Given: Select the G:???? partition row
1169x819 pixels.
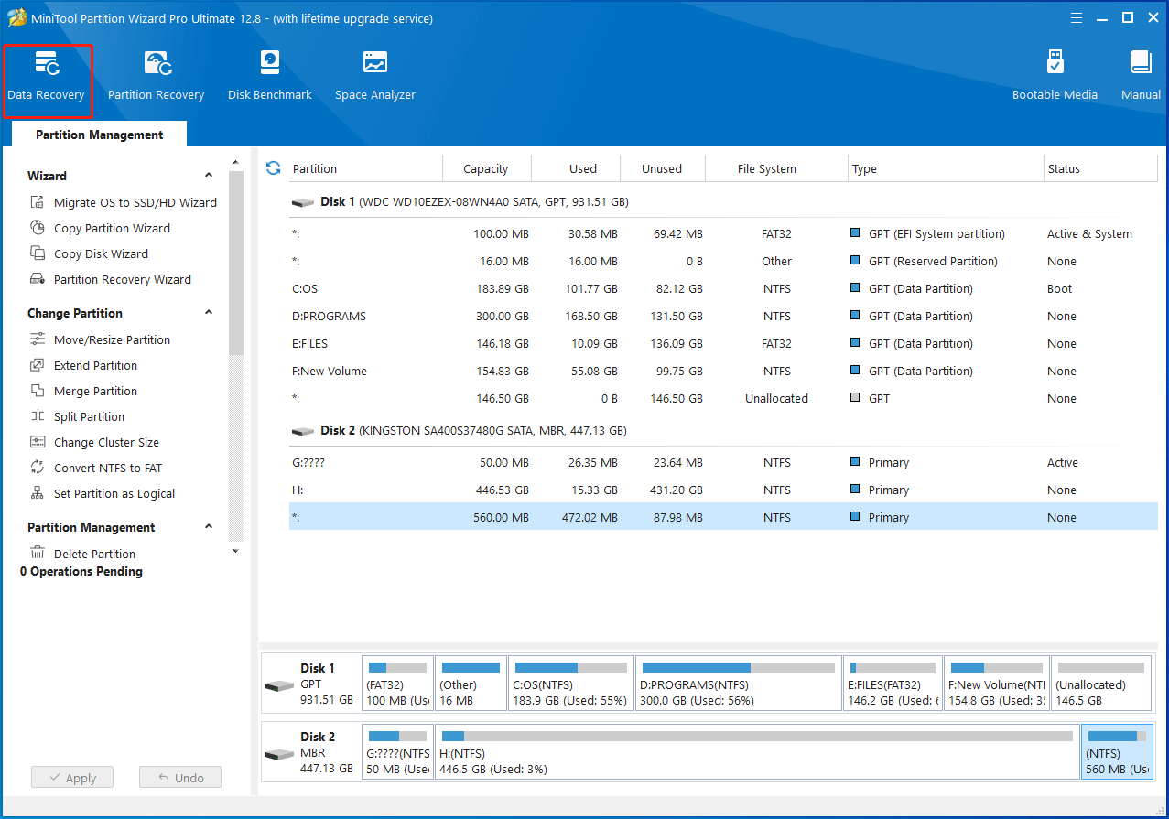Looking at the screenshot, I should click(723, 462).
